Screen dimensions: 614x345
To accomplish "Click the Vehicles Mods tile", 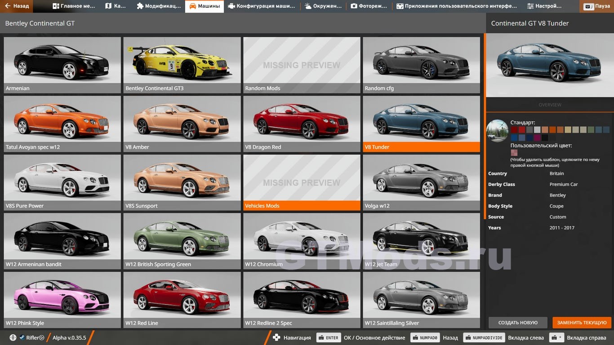I will coord(302,182).
